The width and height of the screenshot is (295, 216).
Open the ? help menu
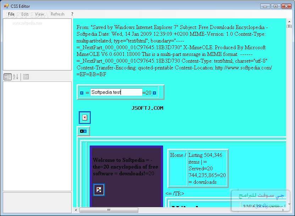click(72, 14)
